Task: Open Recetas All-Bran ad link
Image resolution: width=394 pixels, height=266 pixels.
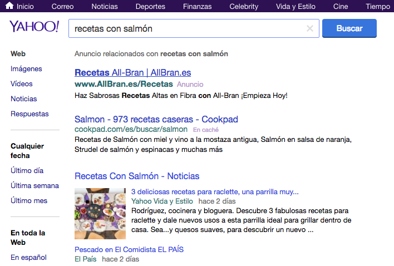Action: tap(132, 72)
